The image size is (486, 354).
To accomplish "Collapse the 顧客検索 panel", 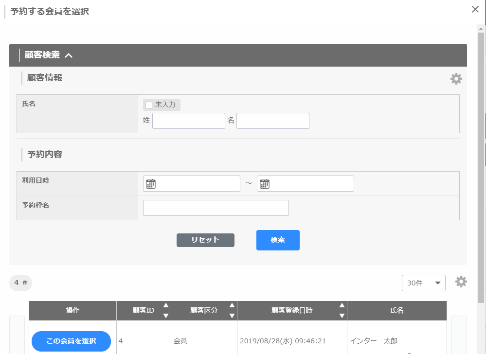I will [69, 55].
